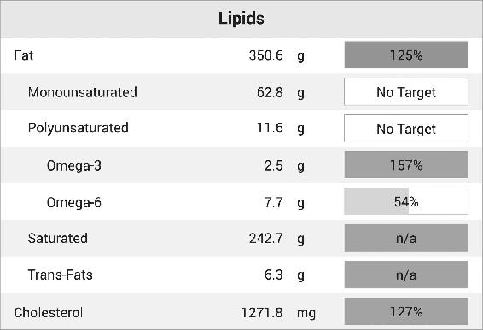This screenshot has height=330, width=483.
Task: Click the Saturated n/a bar
Action: [406, 238]
